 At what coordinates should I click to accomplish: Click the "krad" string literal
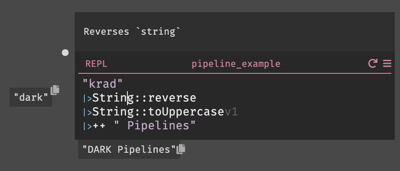pyautogui.click(x=103, y=84)
